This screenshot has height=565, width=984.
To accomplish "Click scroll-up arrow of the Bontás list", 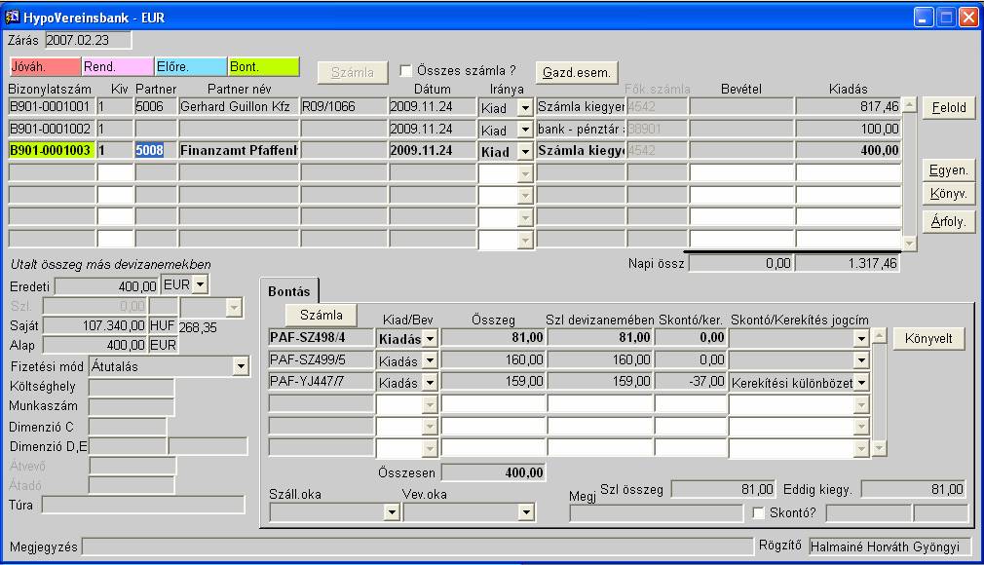I will tap(879, 336).
